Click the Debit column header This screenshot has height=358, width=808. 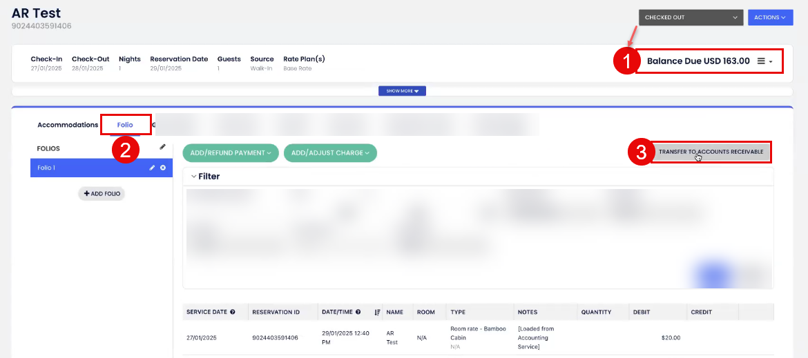click(641, 312)
